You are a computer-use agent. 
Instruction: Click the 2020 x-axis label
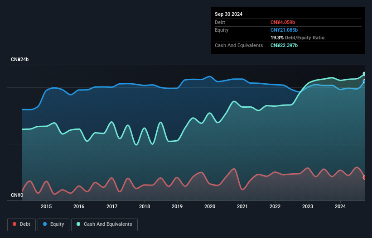click(x=210, y=206)
